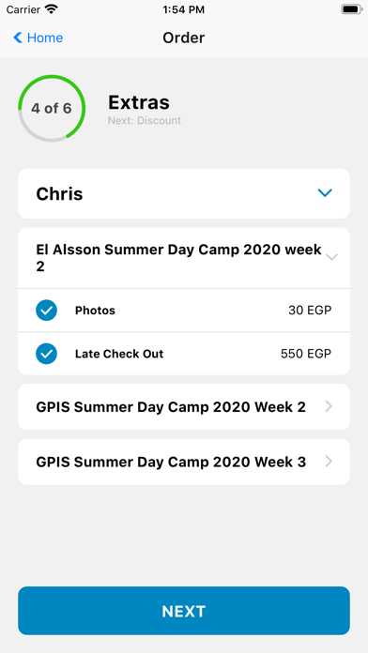
Task: Collapse El Alsson Summer Day Camp section chevron
Action: [x=331, y=257]
